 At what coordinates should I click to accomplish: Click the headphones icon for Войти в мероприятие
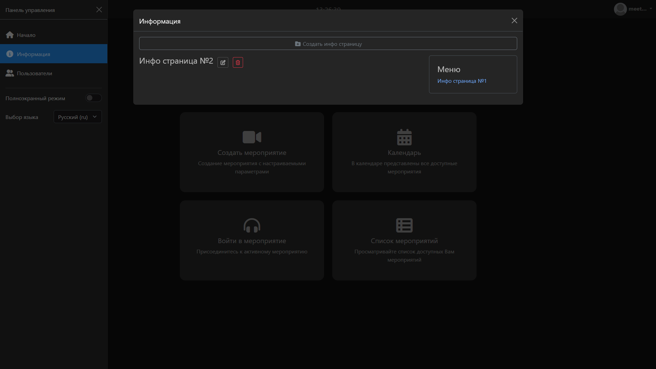[252, 225]
